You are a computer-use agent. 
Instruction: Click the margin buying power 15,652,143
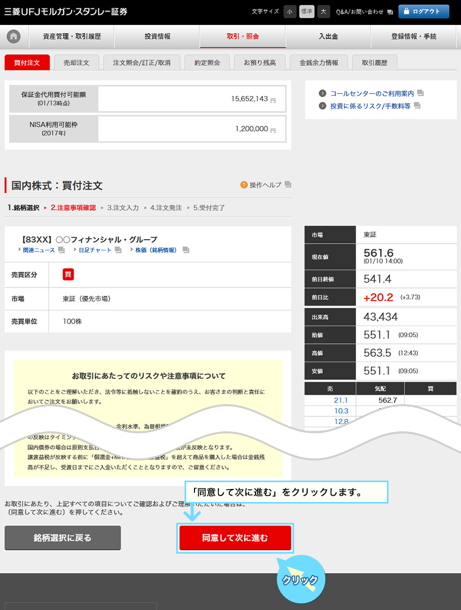point(250,99)
